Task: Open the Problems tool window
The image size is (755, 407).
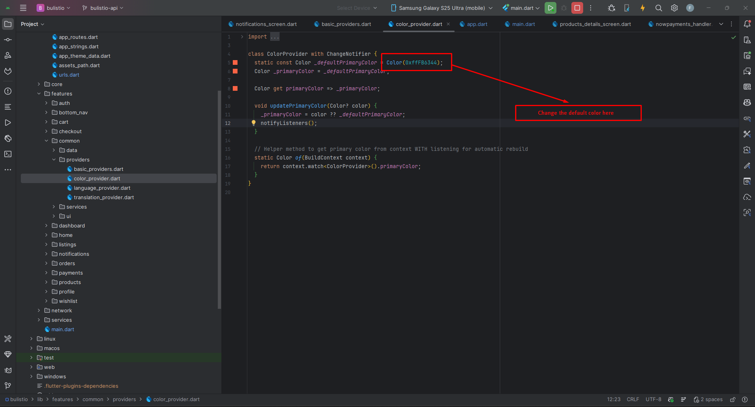Action: (8, 91)
